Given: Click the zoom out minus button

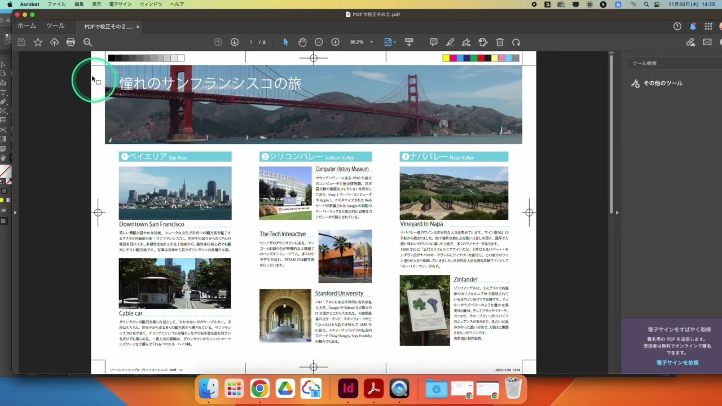Looking at the screenshot, I should click(x=319, y=42).
